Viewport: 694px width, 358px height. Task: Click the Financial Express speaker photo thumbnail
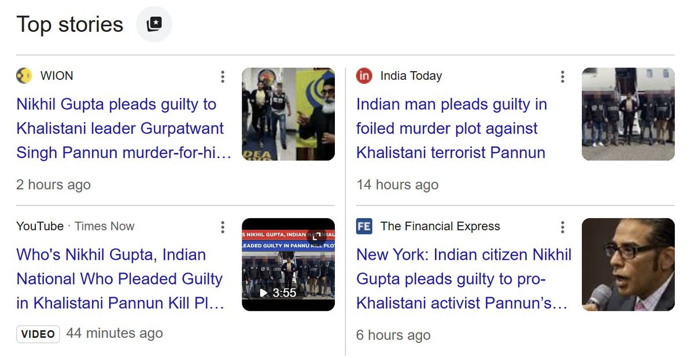click(628, 264)
